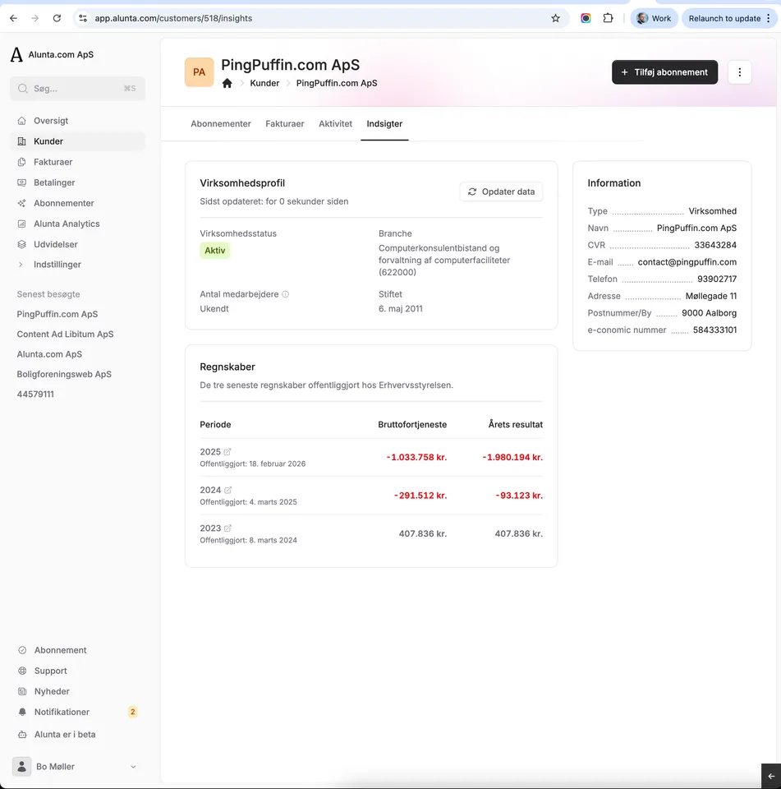Click the Betalinger icon in sidebar

point(21,182)
